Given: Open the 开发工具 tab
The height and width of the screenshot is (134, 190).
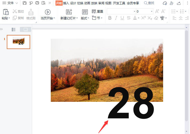Looking at the screenshot, I should pos(119,3).
